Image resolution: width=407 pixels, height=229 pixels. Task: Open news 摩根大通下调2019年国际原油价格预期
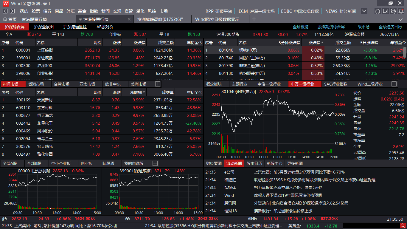288,195
